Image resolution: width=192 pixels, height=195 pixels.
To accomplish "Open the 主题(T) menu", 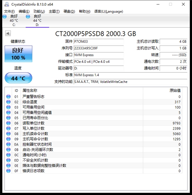I will pyautogui.click(x=54, y=11).
